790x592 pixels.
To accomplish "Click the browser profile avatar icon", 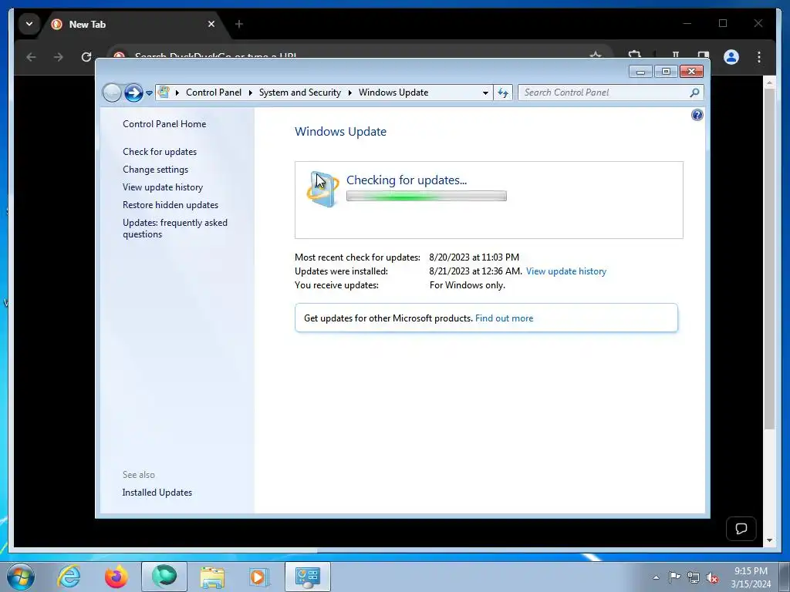I will point(731,57).
